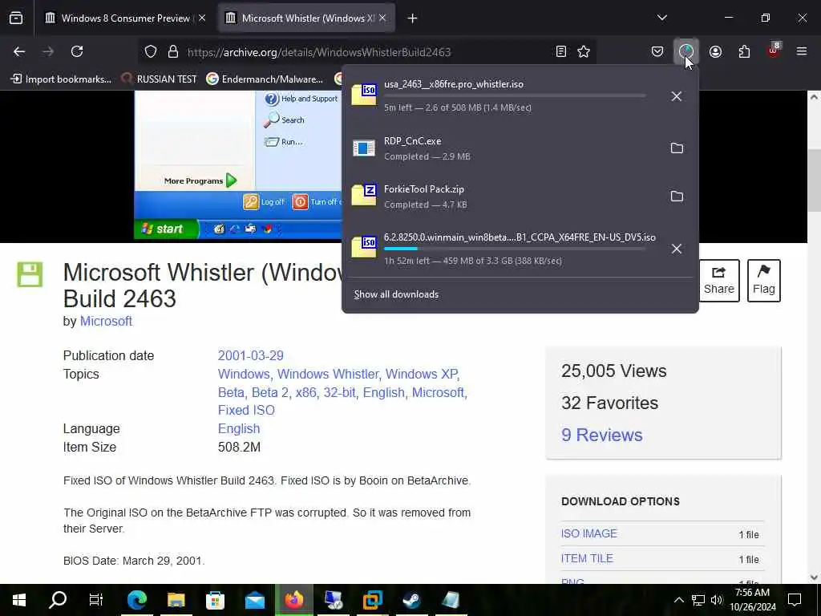This screenshot has height=616, width=821.
Task: Open the Beta 2 topic link
Action: click(269, 392)
